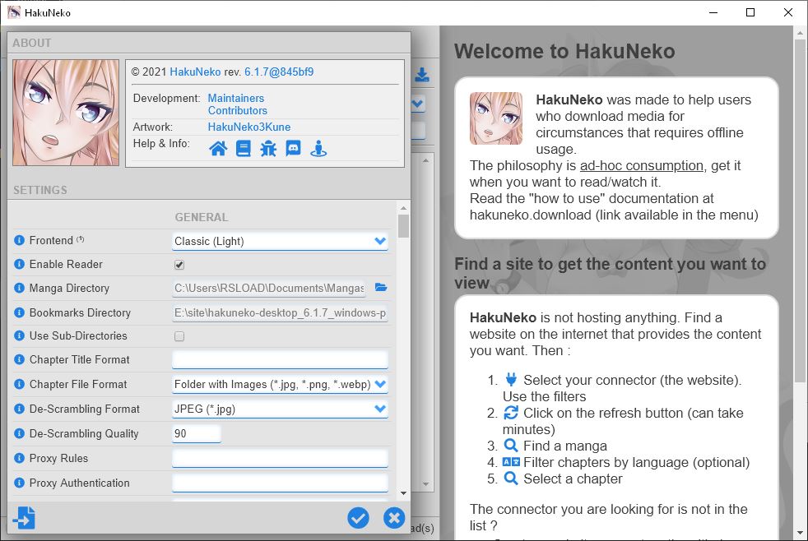Click the GENERAL section heading
This screenshot has width=808, height=541.
click(x=201, y=217)
